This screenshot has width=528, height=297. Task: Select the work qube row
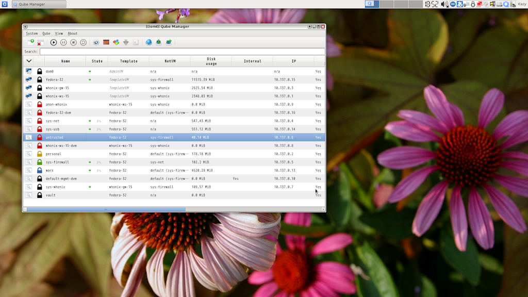tap(174, 170)
